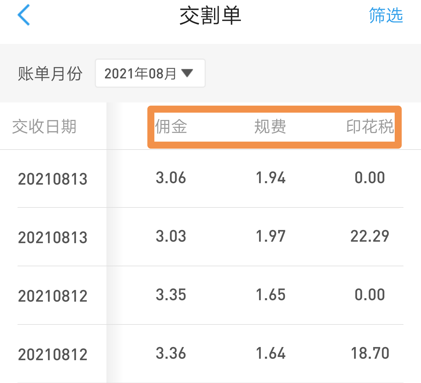Tap the blue back arrow icon
This screenshot has width=421, height=383.
click(x=24, y=15)
